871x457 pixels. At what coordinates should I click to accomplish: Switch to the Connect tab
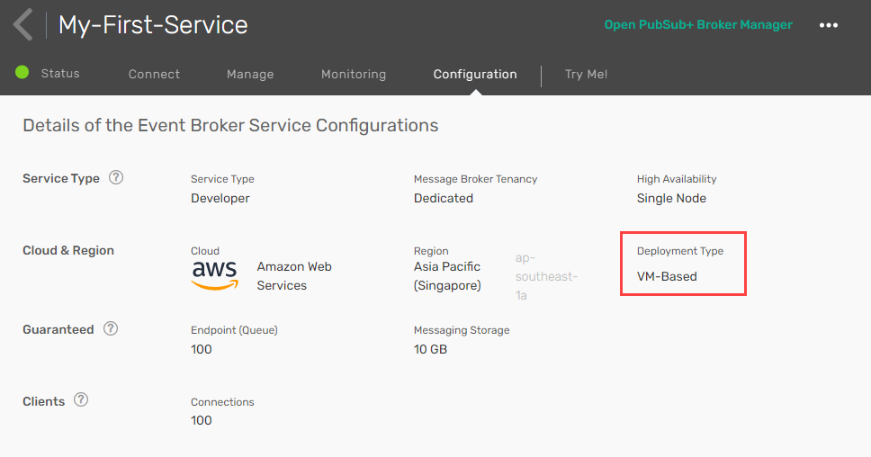(154, 74)
